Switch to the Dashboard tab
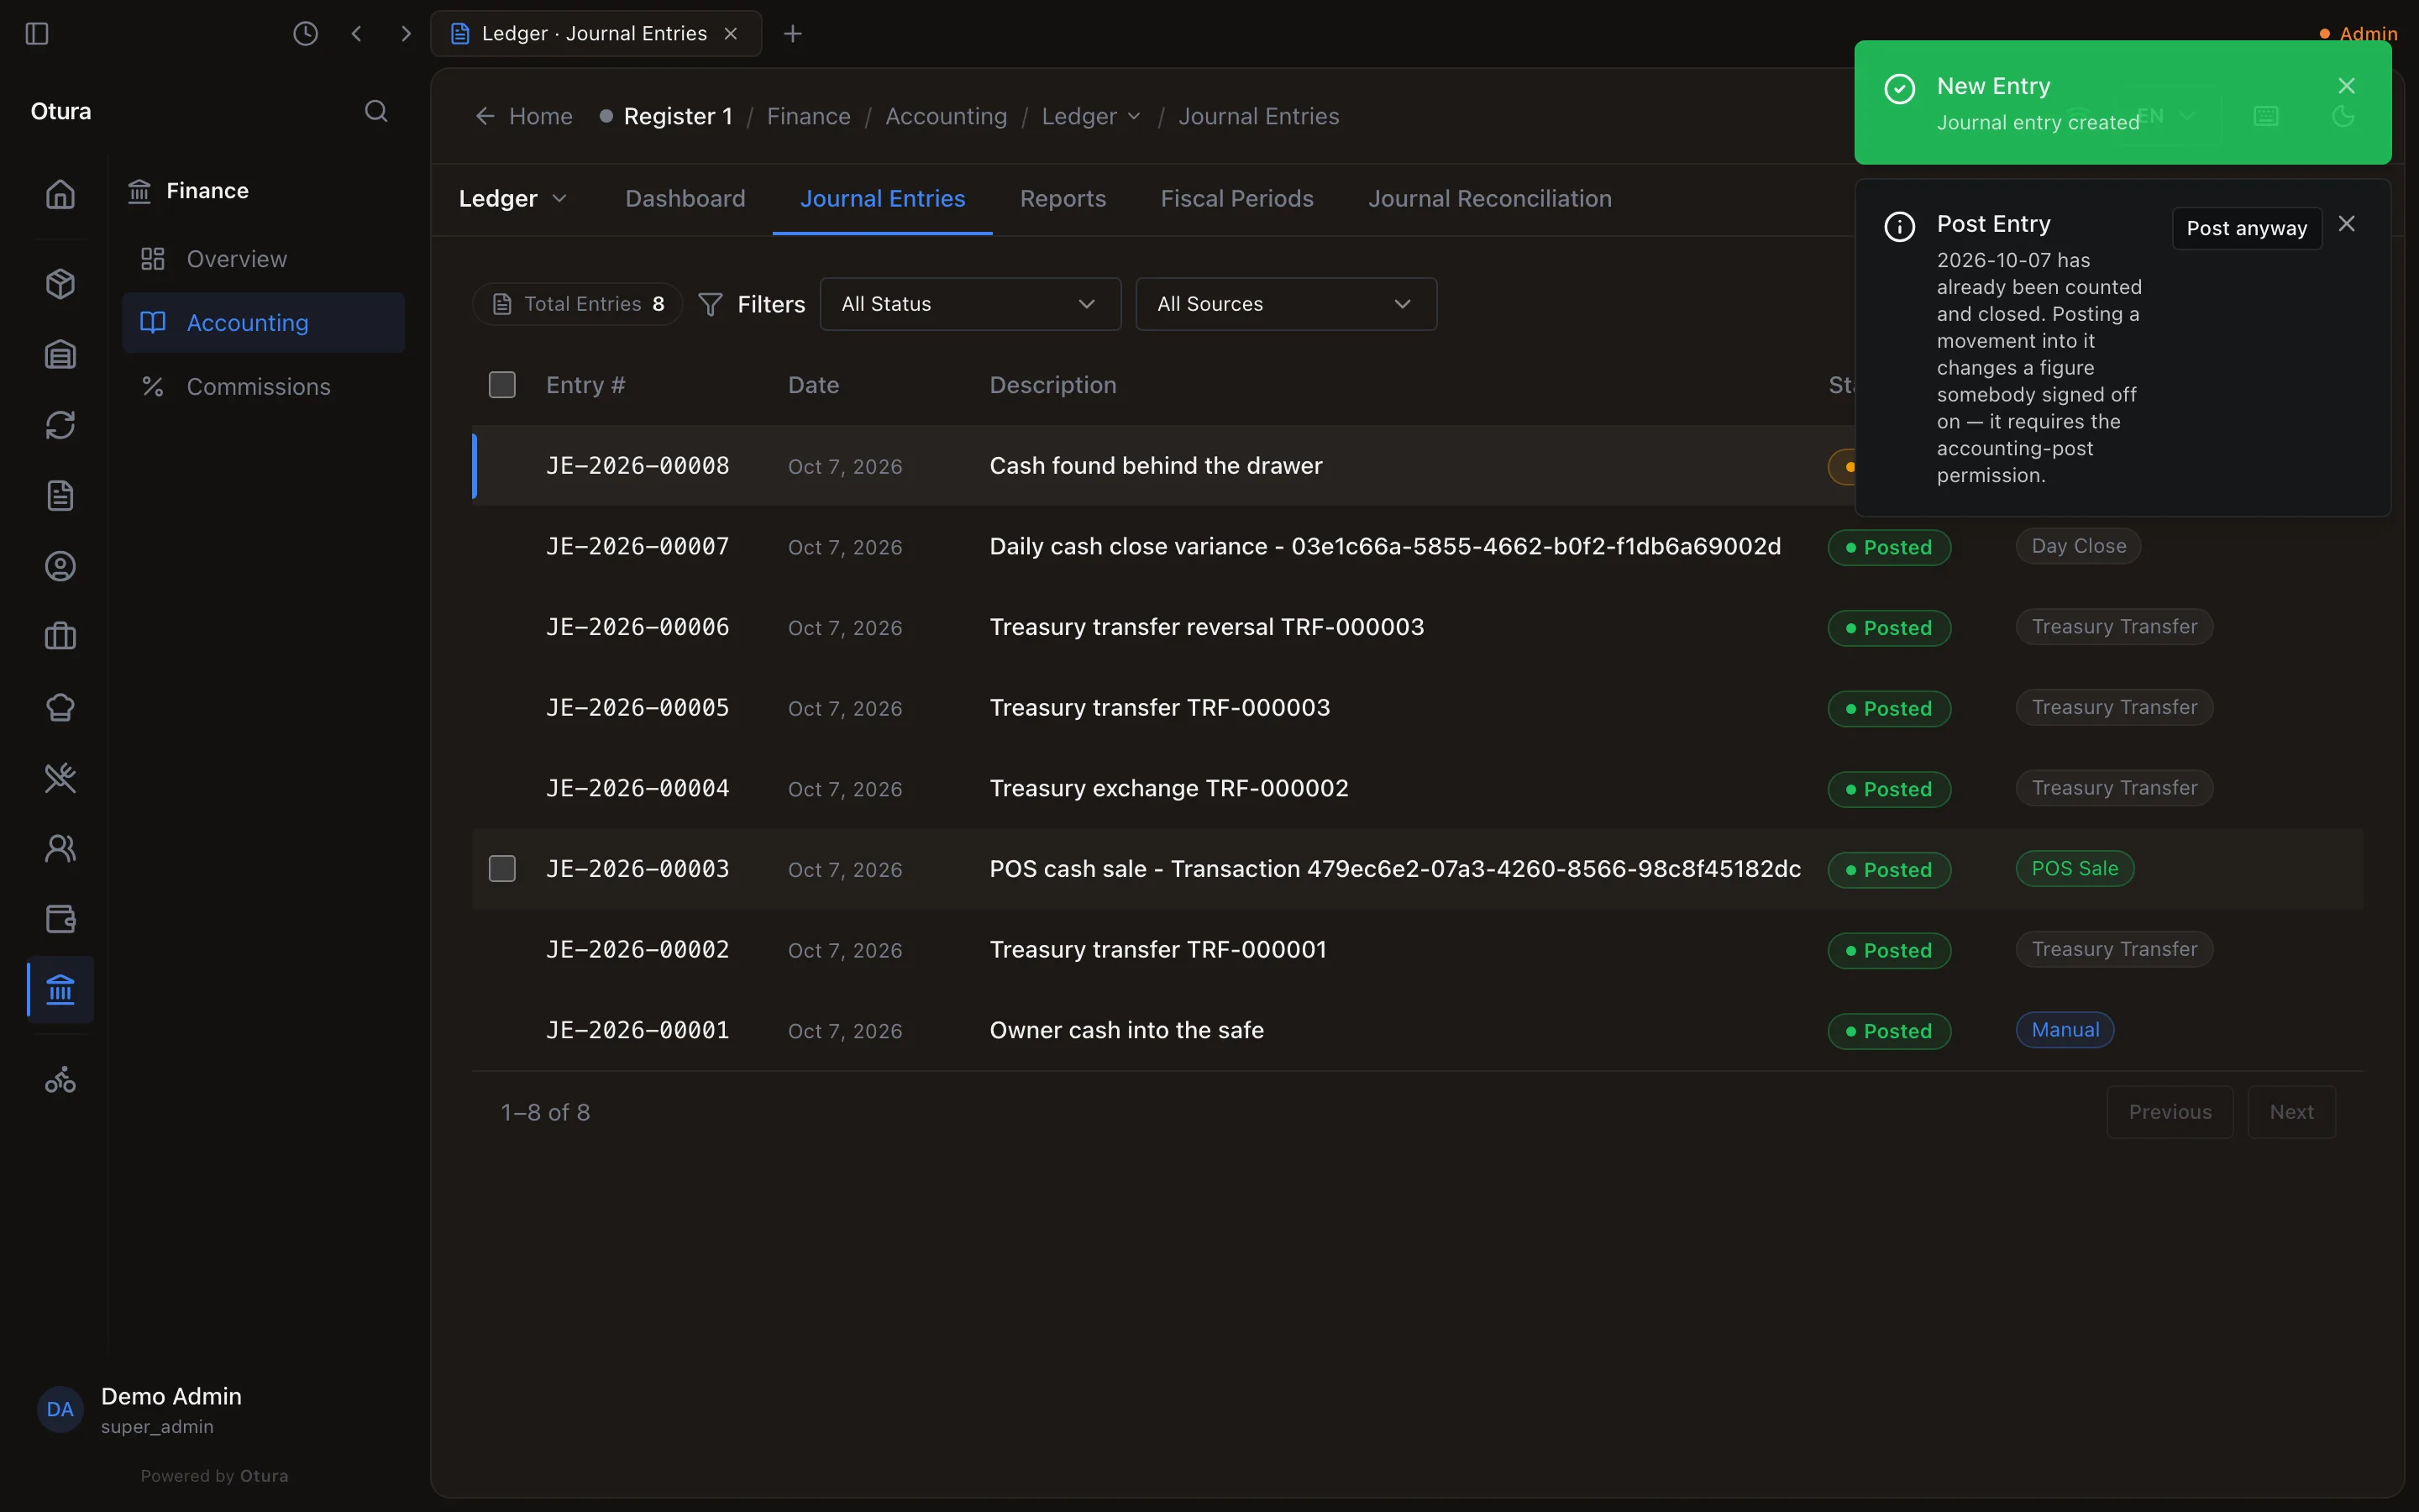Image resolution: width=2419 pixels, height=1512 pixels. click(685, 198)
